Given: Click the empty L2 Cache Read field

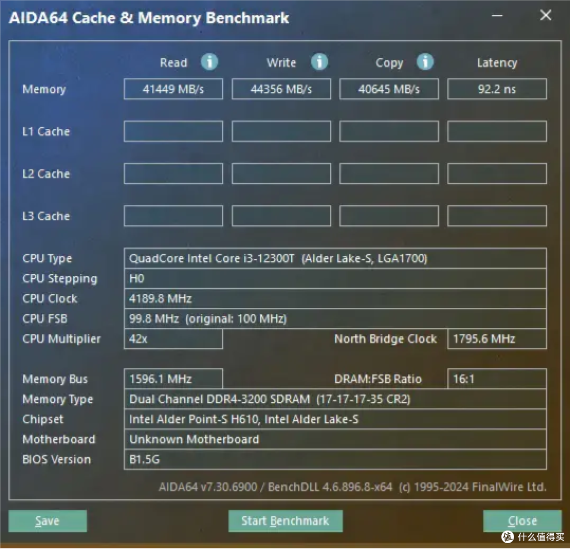Looking at the screenshot, I should (x=174, y=174).
